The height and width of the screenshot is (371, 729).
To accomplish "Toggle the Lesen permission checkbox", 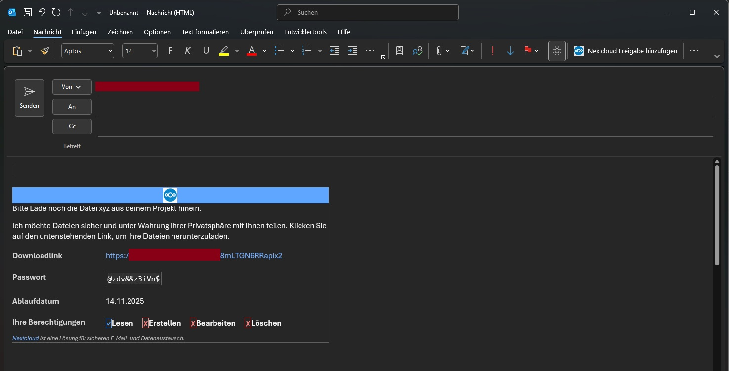I will click(109, 324).
